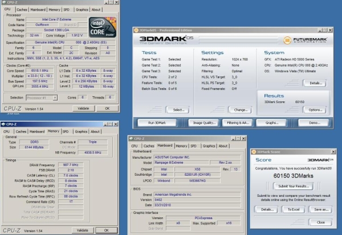
Task: Click DRAM Frequency value 987.7 MHz
Action: [x=71, y=165]
